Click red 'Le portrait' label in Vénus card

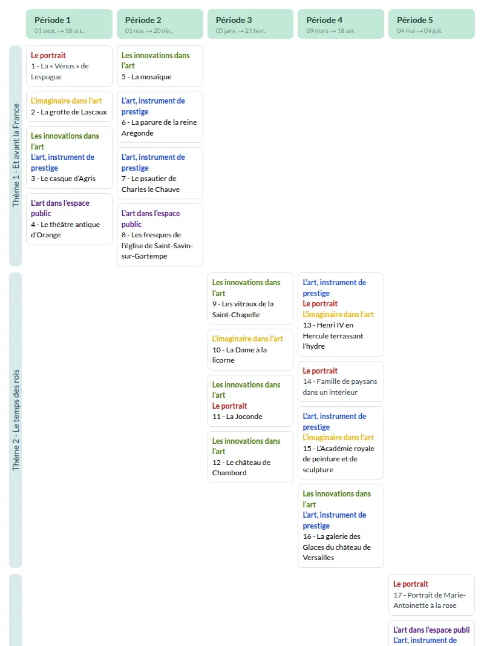48,55
